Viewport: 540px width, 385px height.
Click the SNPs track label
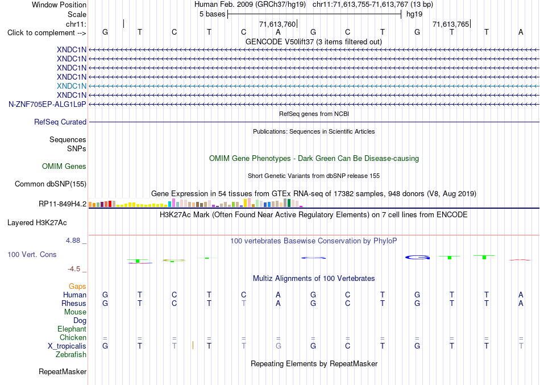point(77,148)
